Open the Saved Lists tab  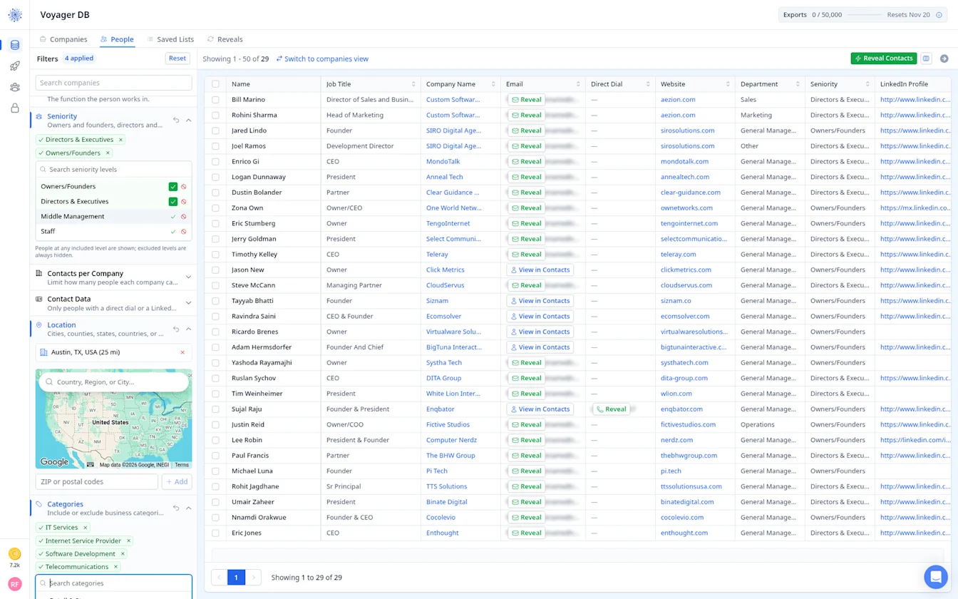pyautogui.click(x=170, y=39)
